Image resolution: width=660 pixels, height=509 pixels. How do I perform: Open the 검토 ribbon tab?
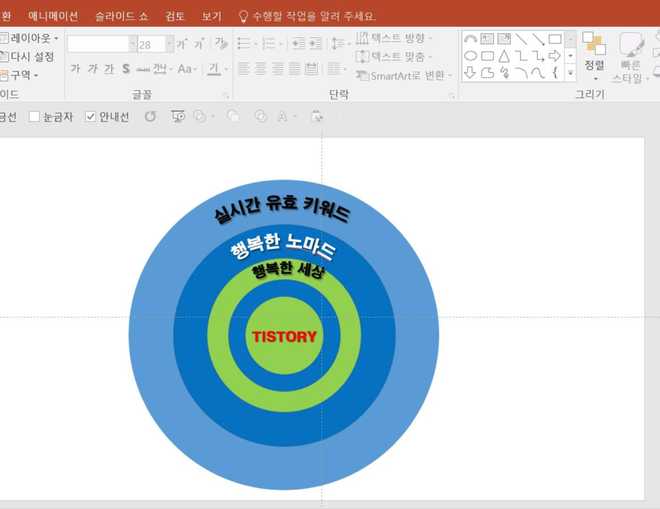[175, 16]
